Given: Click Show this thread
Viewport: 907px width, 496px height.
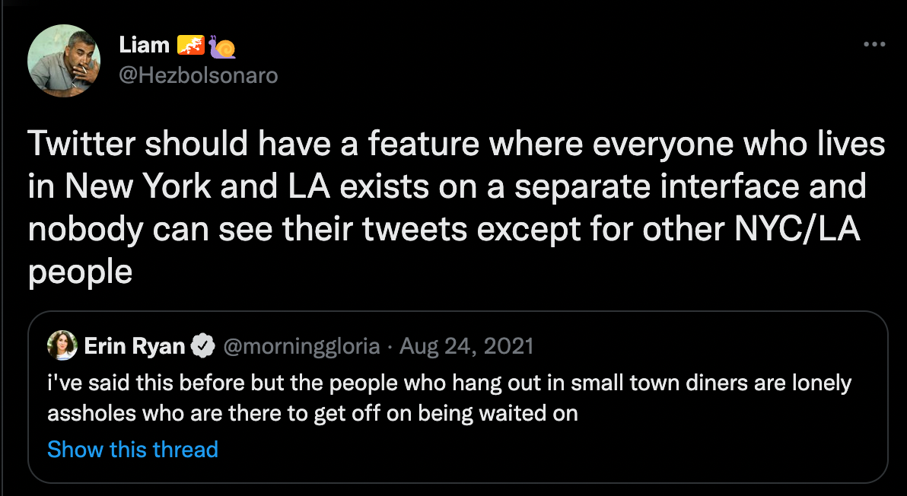Looking at the screenshot, I should [x=132, y=449].
